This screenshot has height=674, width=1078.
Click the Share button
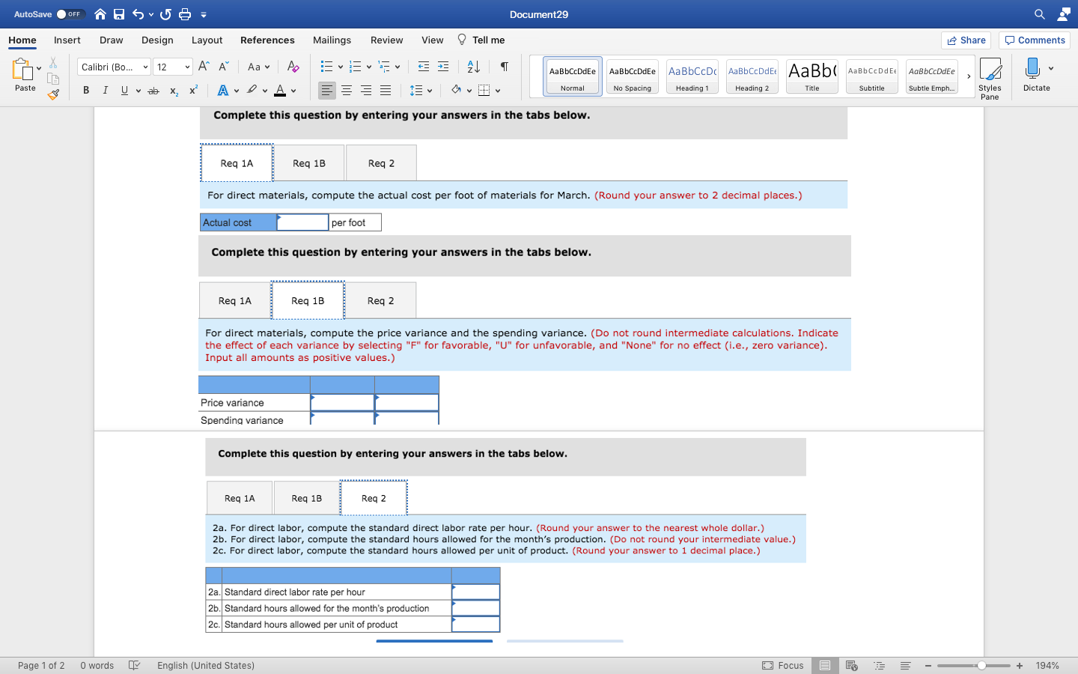click(x=966, y=40)
